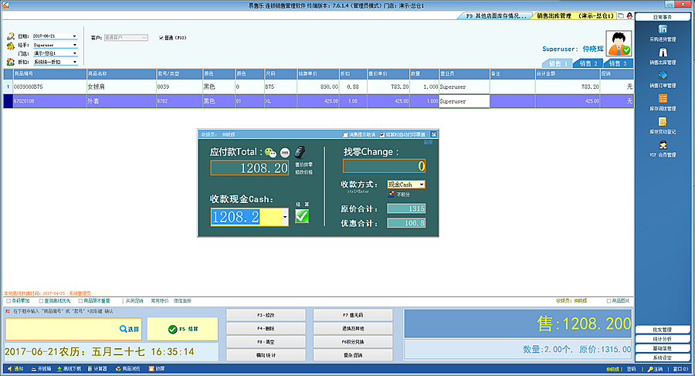This screenshot has height=376, width=695.
Task: Click the 找零Change amount field
Action: click(x=384, y=166)
